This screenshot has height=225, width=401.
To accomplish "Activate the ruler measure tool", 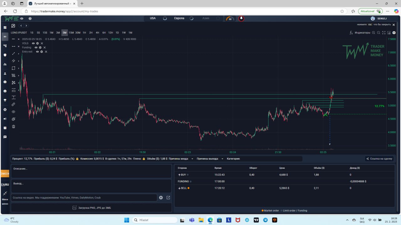I will coord(13,104).
